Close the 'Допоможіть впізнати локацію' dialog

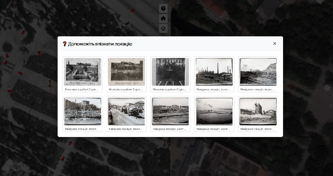pyautogui.click(x=275, y=44)
